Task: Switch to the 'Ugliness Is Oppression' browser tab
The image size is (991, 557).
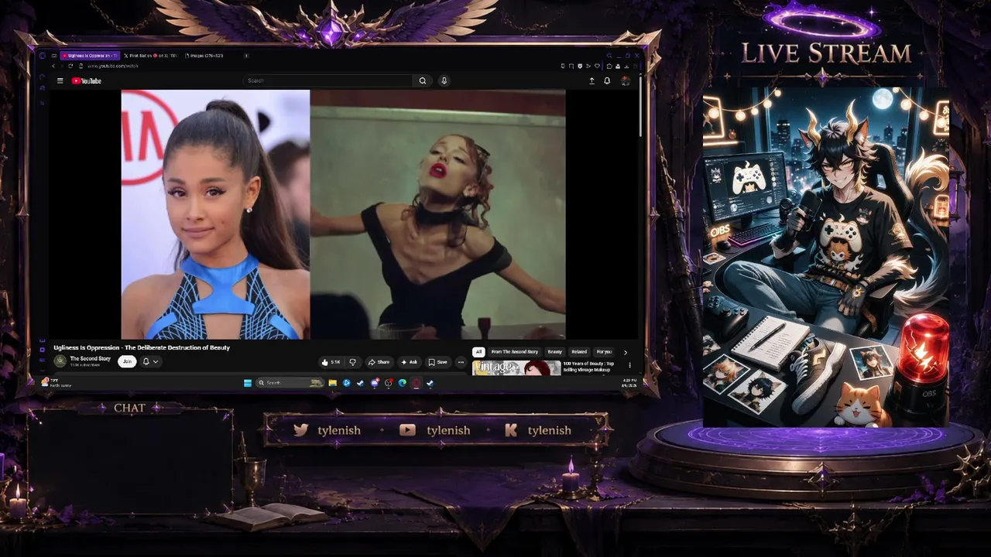Action: pyautogui.click(x=91, y=56)
